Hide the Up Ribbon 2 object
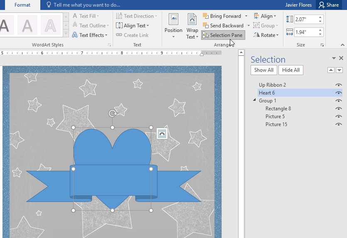347x238 pixels. pyautogui.click(x=339, y=85)
